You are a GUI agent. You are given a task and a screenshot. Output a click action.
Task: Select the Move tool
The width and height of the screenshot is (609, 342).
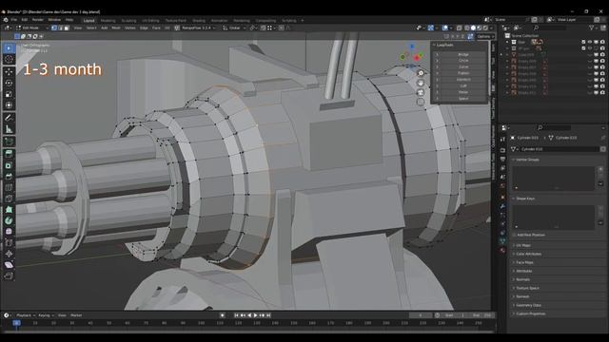(x=9, y=72)
